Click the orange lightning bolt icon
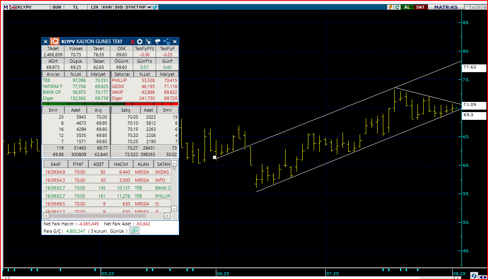The width and height of the screenshot is (488, 280). click(391, 7)
